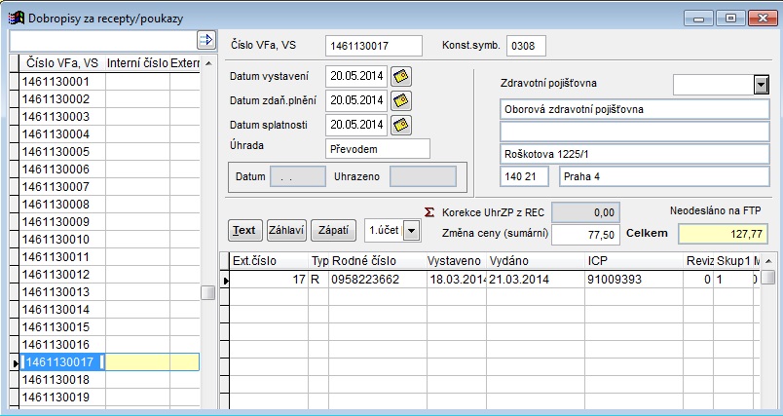Open the 1.účet account dropdown
Viewport: 783px width, 416px height.
pyautogui.click(x=411, y=231)
